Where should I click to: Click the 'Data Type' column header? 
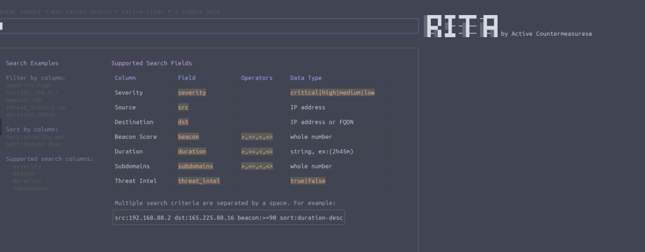pyautogui.click(x=305, y=78)
